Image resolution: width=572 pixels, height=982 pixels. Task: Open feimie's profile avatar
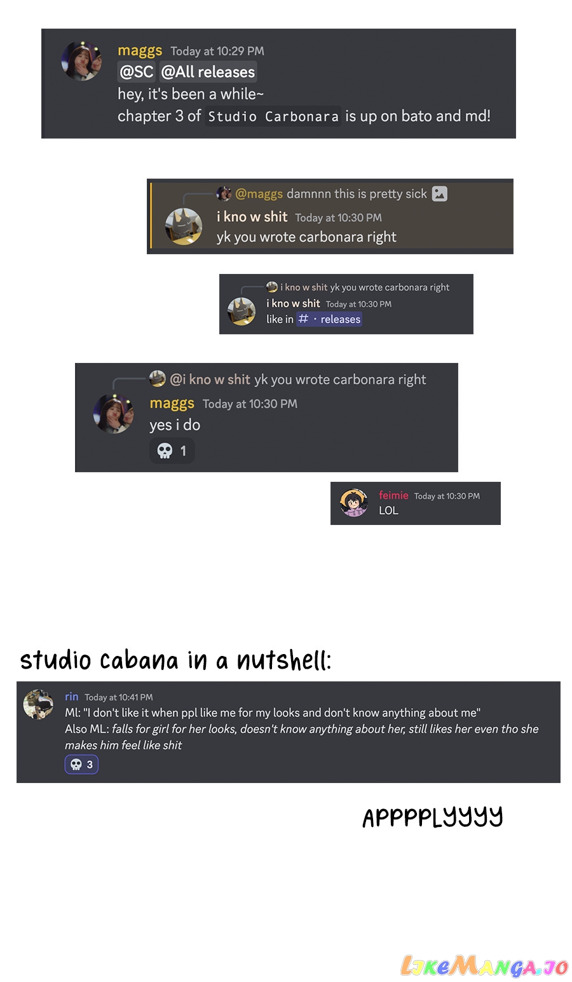click(354, 503)
